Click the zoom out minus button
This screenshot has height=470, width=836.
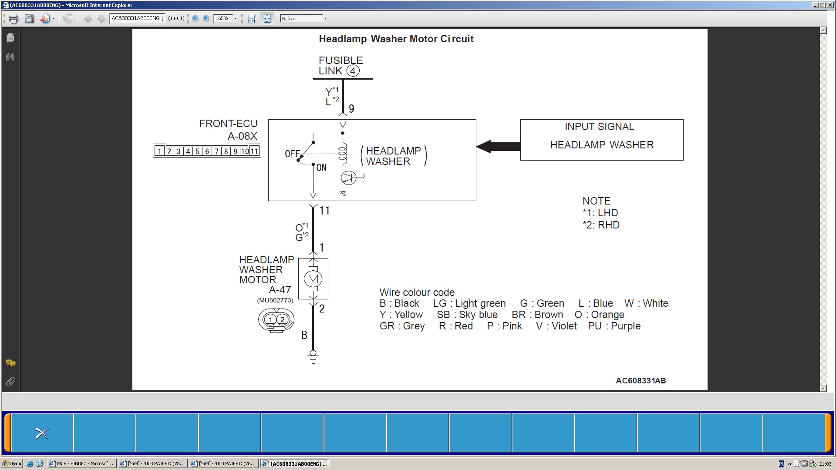tap(195, 18)
